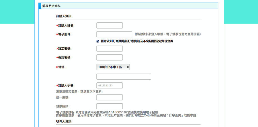Click the 統一編號 label
The width and height of the screenshot is (258, 127).
(63, 97)
